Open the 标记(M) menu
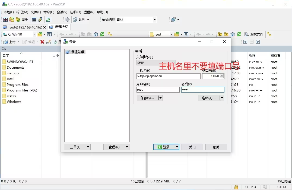Viewport: 292px width, 190px height. [x=22, y=12]
